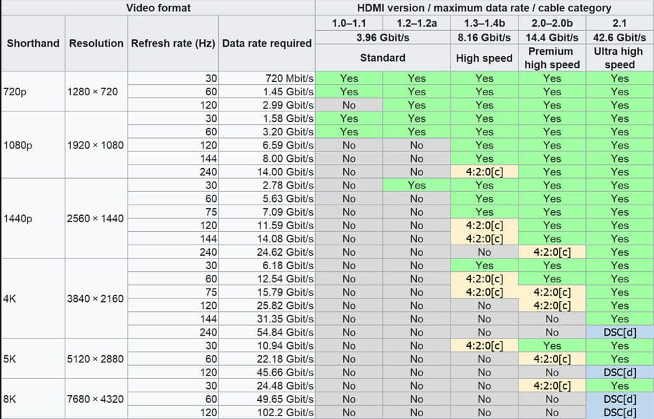This screenshot has height=419, width=654.
Task: Click the 1.45 Gbit/s data rate cell
Action: [x=267, y=92]
